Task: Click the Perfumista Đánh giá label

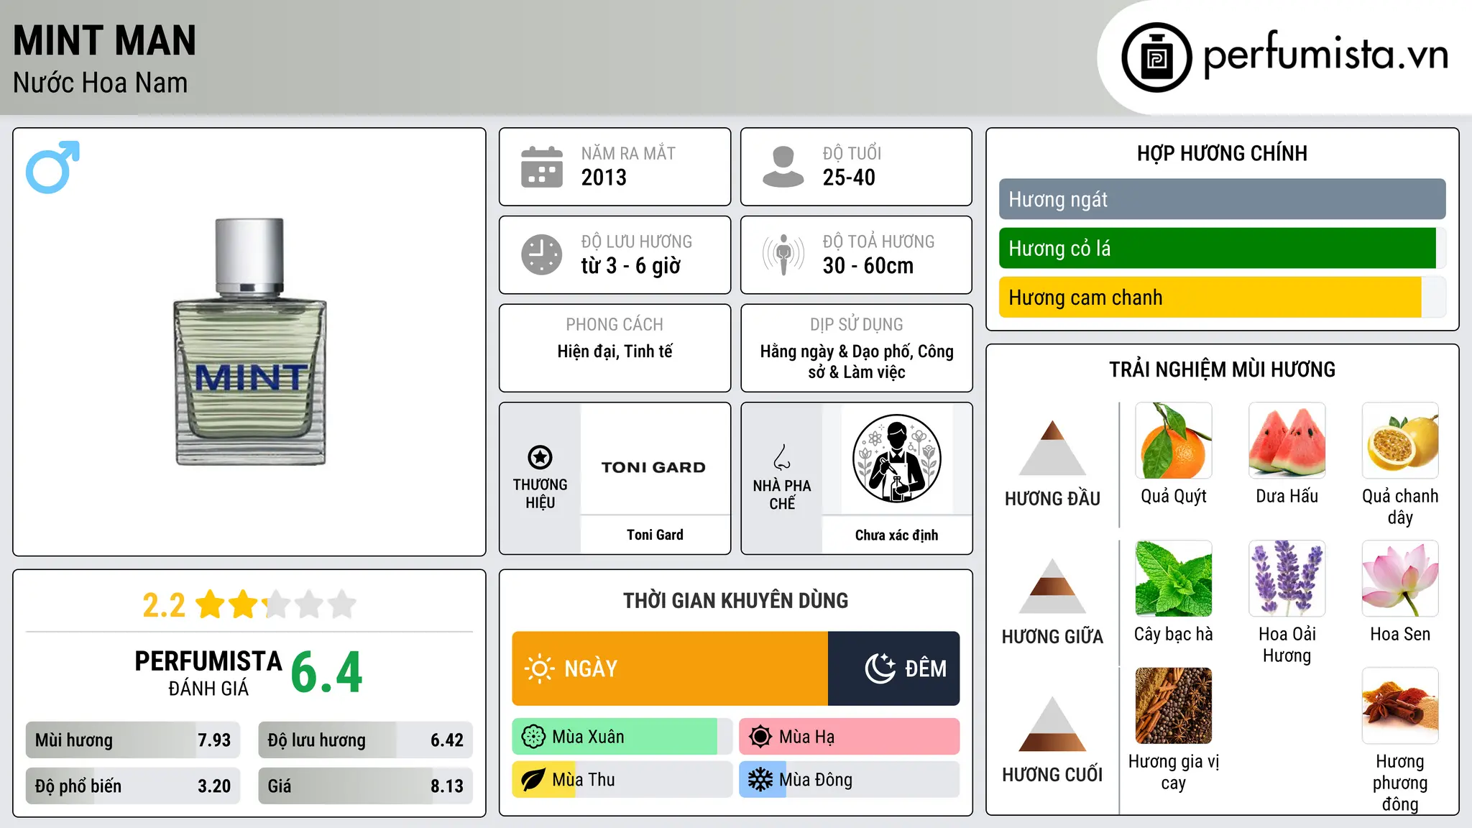Action: pyautogui.click(x=208, y=673)
